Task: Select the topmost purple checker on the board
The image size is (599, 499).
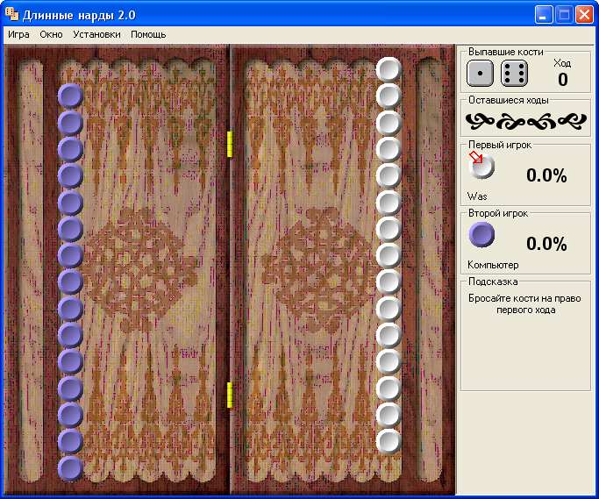Action: (x=71, y=96)
